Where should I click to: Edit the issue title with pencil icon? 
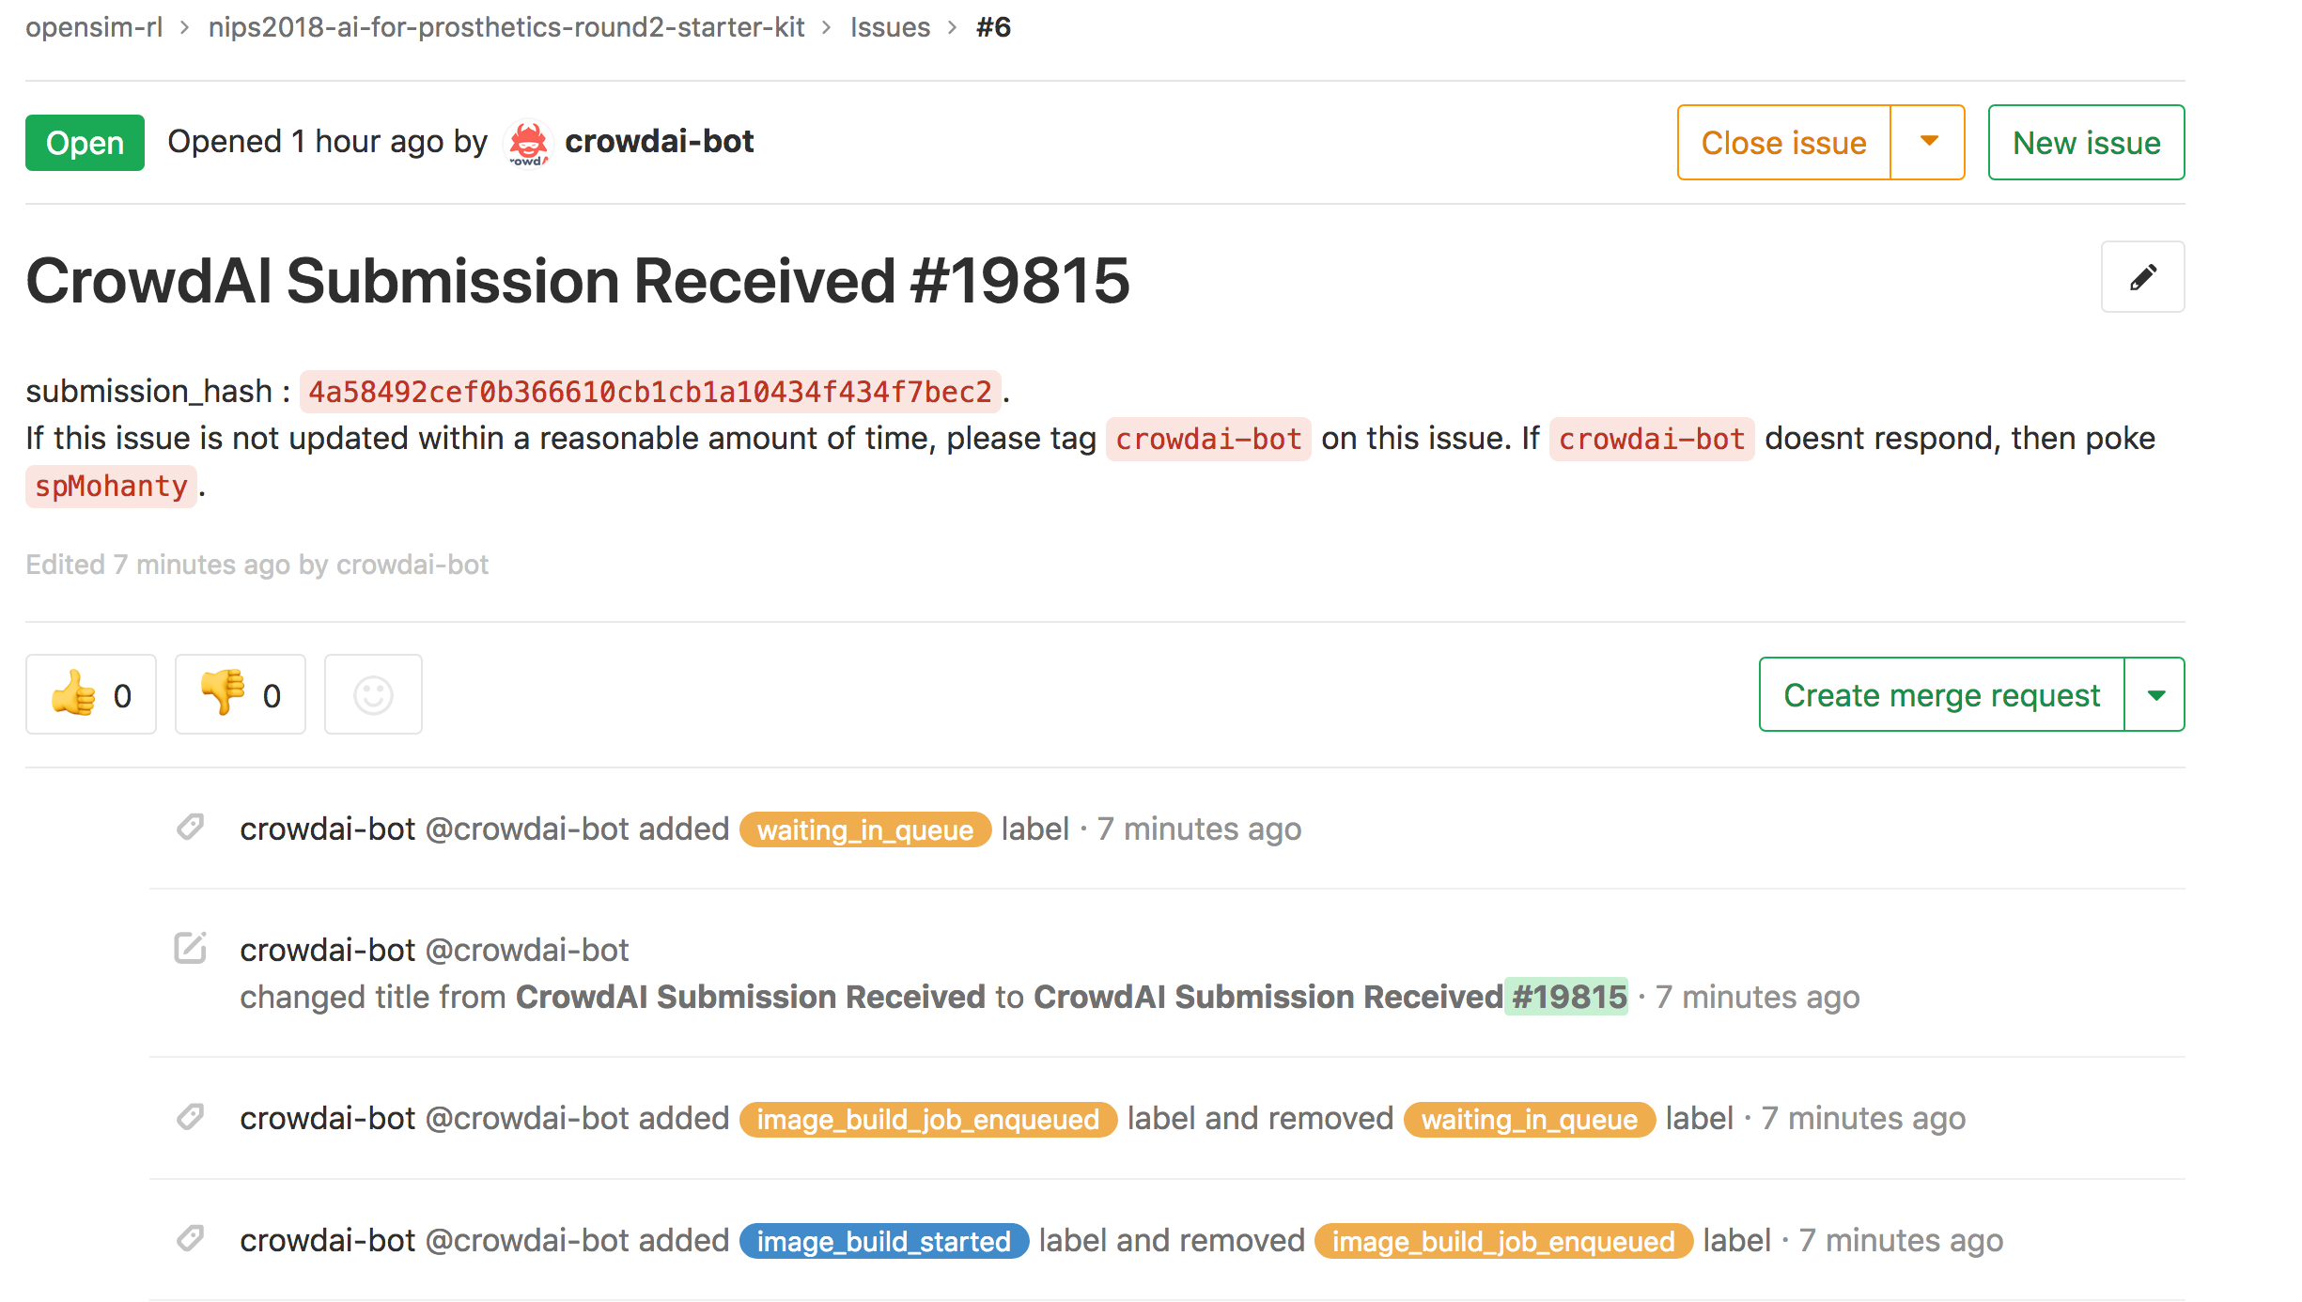(2142, 277)
